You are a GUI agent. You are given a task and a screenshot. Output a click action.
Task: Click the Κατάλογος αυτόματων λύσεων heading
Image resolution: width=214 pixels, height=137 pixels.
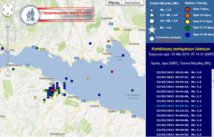tap(179, 48)
